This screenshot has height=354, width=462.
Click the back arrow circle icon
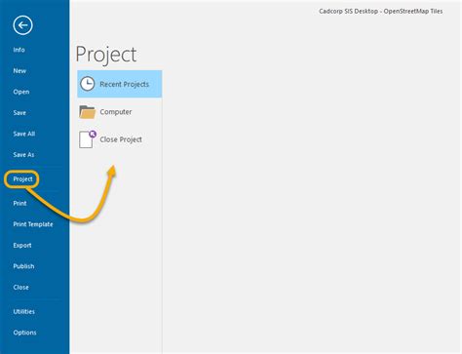(x=22, y=25)
